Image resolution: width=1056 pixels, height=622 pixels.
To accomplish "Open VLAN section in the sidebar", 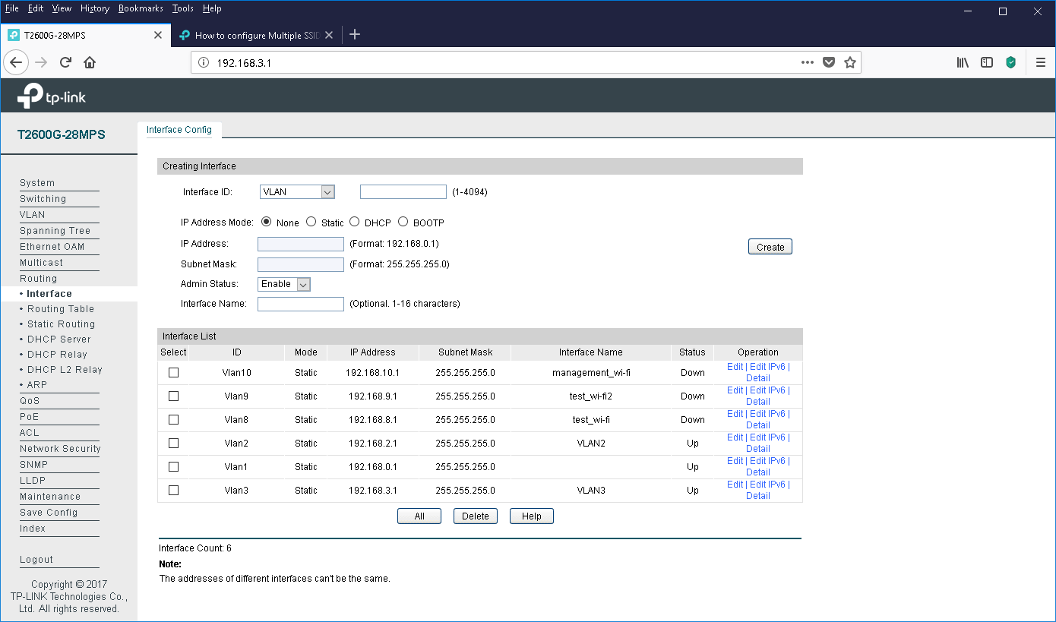I will tap(33, 215).
